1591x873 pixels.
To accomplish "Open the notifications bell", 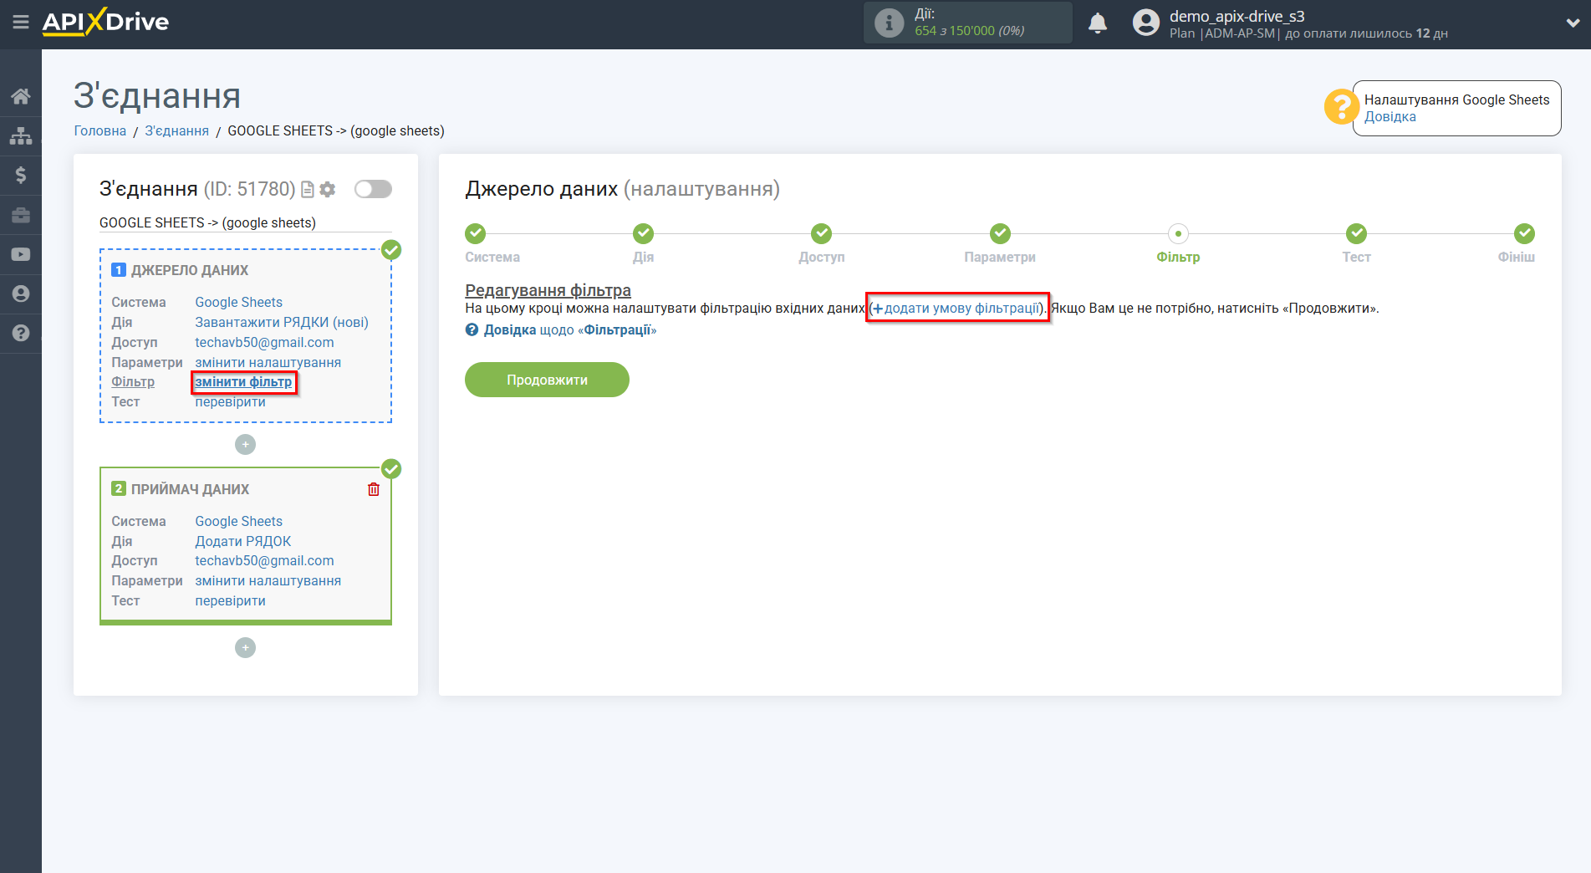I will (1098, 23).
